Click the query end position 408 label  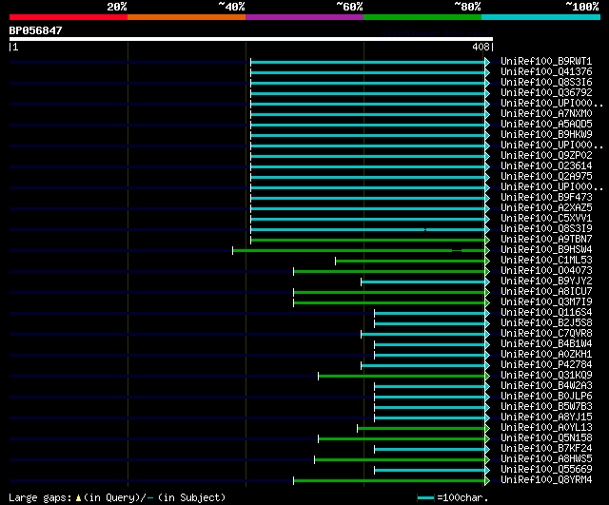click(x=481, y=47)
